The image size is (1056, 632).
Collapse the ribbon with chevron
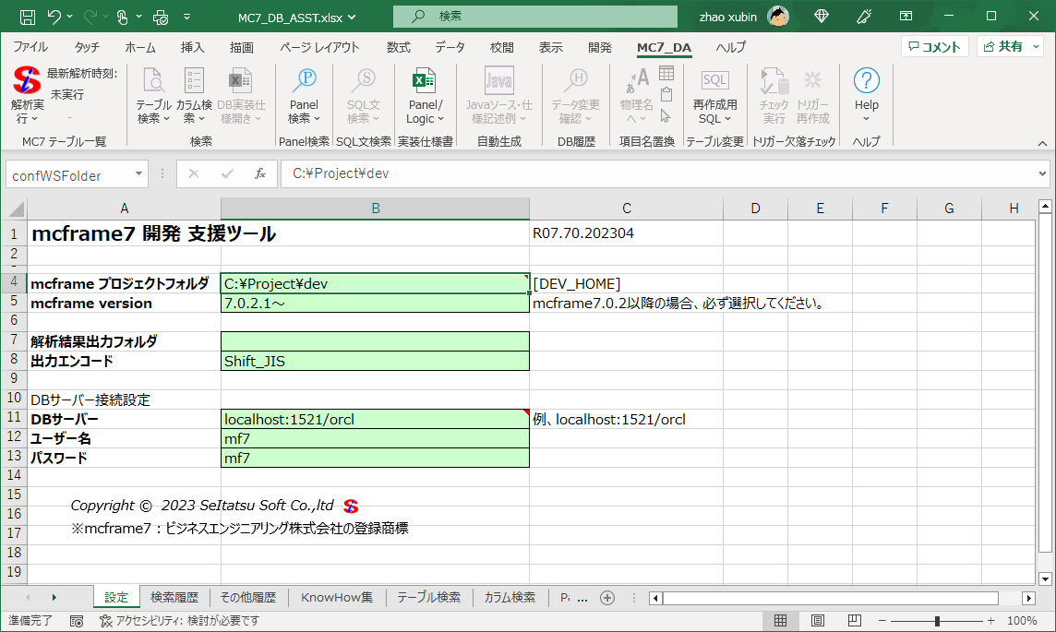[x=1042, y=142]
